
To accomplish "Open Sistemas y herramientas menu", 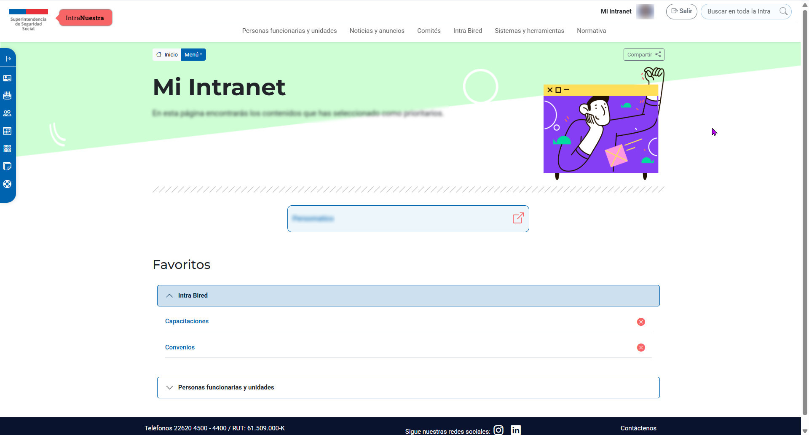I will [529, 31].
